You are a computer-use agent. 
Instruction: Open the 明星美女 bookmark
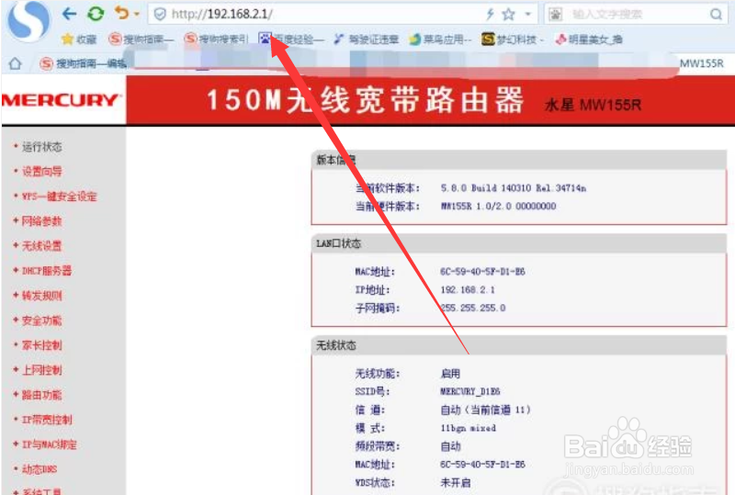(x=589, y=39)
